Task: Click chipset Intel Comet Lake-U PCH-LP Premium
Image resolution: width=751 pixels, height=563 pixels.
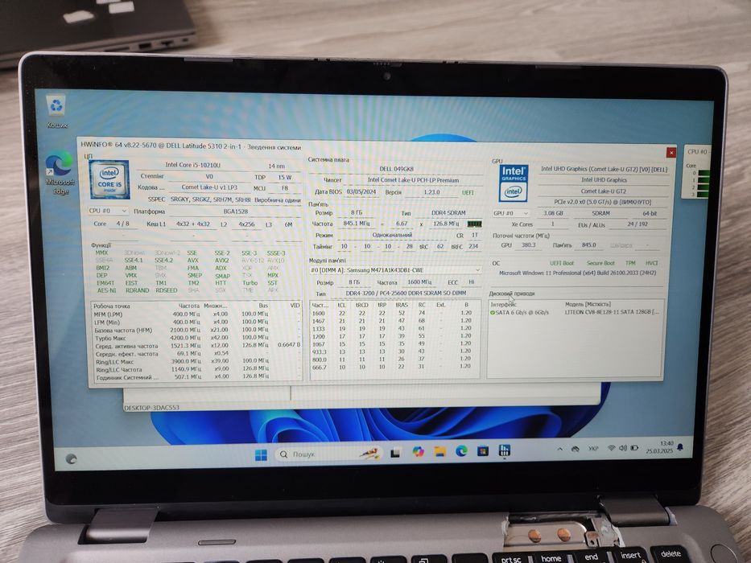Action: coord(413,180)
